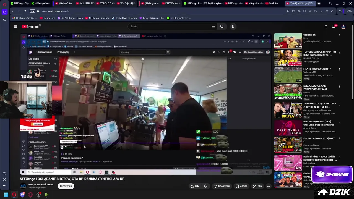Screen dimensions: 354x199
Task: Start voice search with the microphone
Action: [233, 27]
